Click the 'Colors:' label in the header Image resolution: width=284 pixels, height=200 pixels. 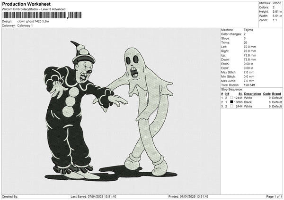pos(264,8)
